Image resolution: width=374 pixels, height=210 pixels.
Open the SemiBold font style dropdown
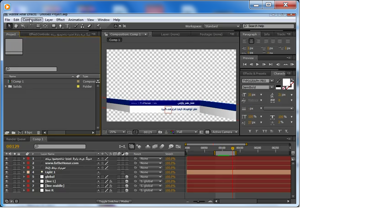258,87
